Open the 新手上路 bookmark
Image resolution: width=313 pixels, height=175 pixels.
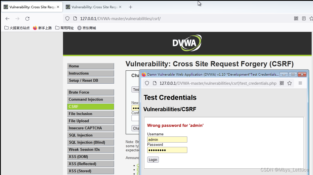pos(42,28)
